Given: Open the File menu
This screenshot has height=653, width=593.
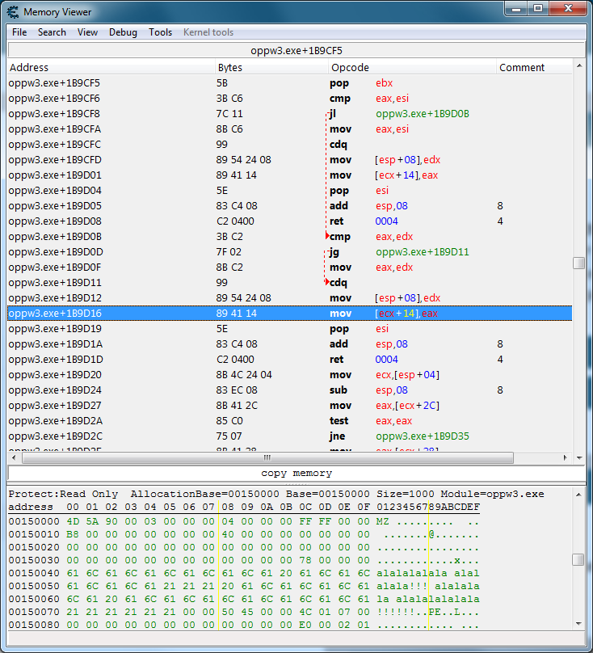Looking at the screenshot, I should tap(19, 32).
